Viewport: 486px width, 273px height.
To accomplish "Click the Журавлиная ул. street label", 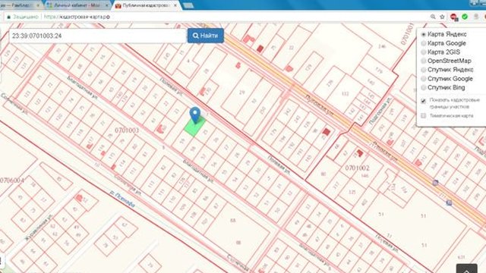I will point(39,227).
